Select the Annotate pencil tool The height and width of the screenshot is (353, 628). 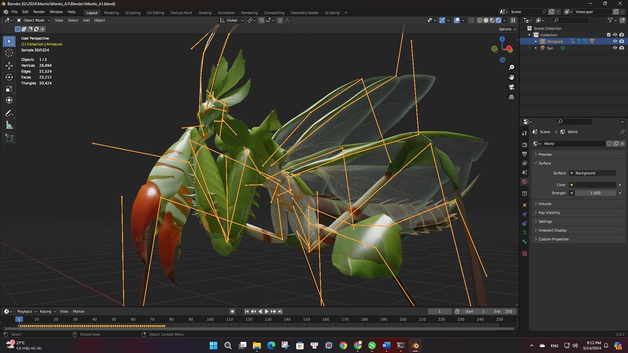(9, 113)
